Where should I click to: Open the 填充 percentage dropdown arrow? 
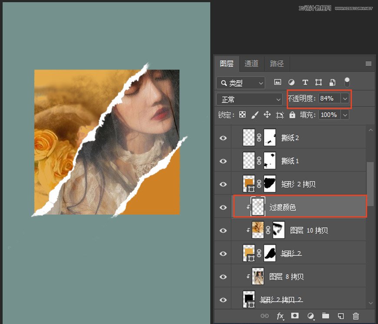pos(346,115)
